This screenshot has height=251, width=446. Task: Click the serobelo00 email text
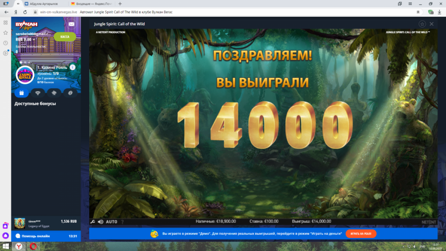(33, 34)
